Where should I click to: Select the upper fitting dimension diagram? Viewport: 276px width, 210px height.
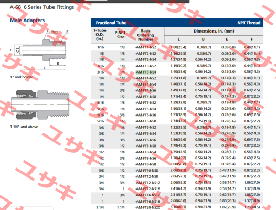point(39,50)
